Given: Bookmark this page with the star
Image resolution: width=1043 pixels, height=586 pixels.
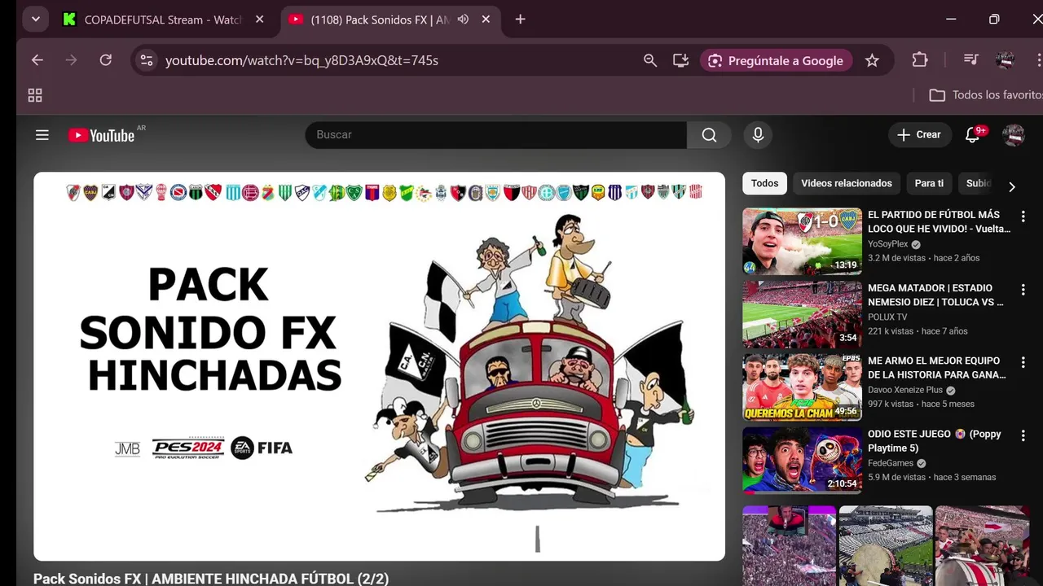Looking at the screenshot, I should coord(872,60).
